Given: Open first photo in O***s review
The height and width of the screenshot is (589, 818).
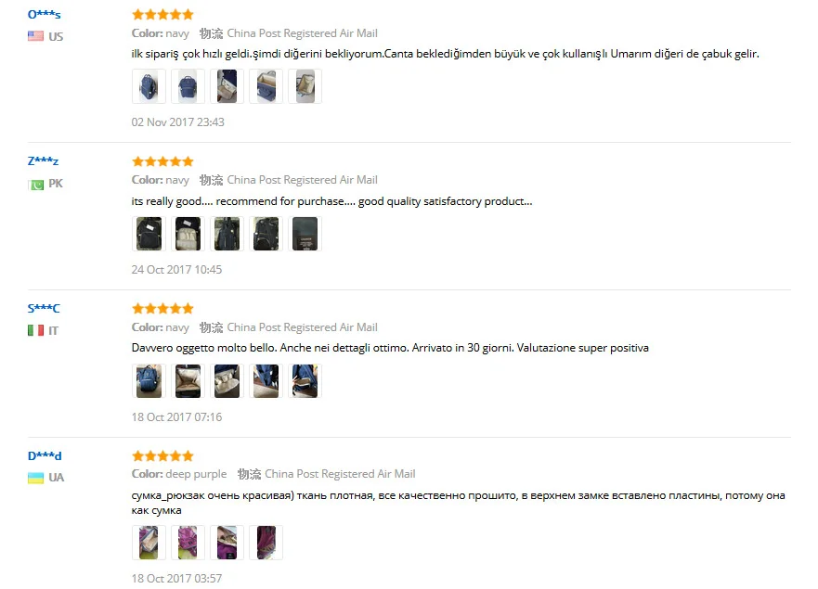Looking at the screenshot, I should (149, 86).
